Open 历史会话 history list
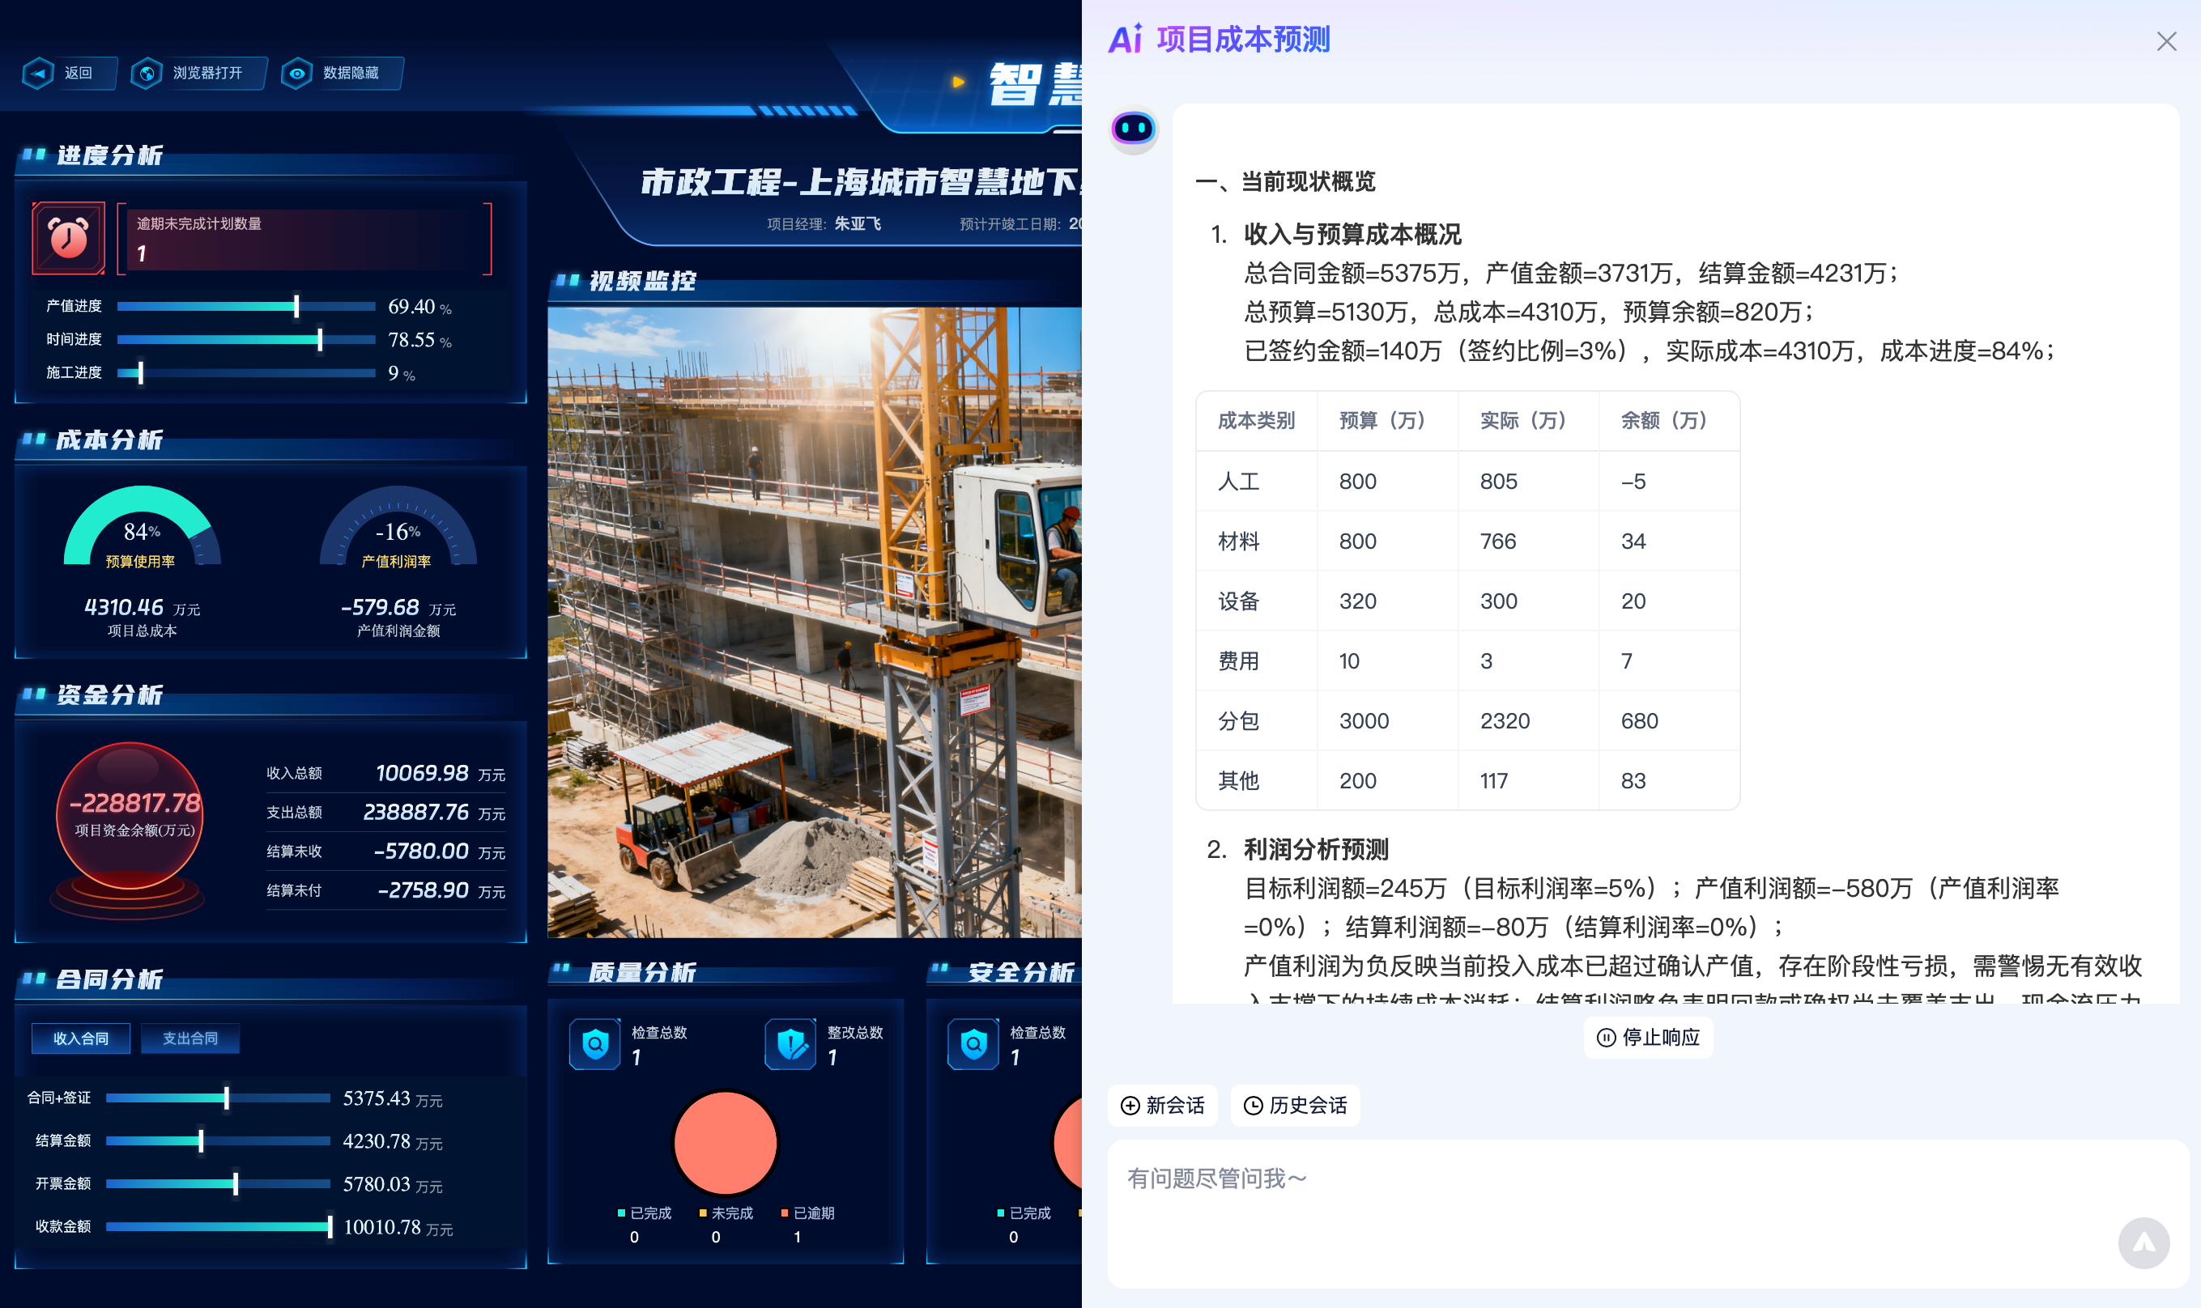 coord(1295,1106)
